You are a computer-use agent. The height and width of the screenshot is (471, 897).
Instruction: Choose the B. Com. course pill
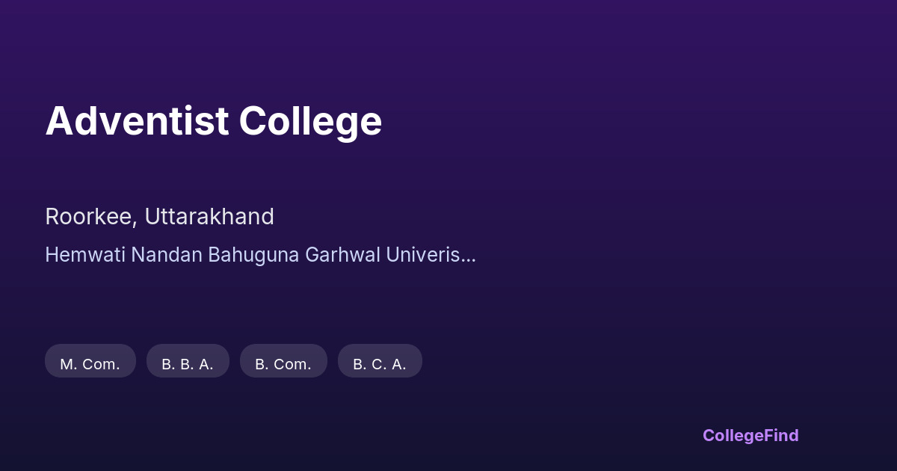point(283,364)
